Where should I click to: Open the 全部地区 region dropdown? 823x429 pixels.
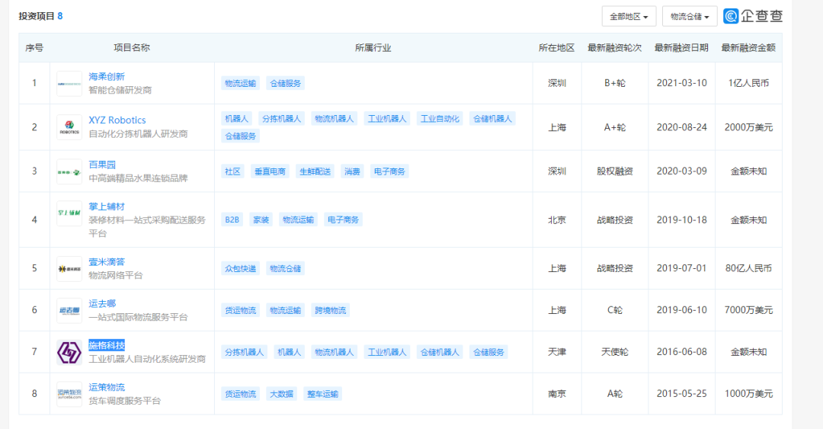(x=628, y=16)
